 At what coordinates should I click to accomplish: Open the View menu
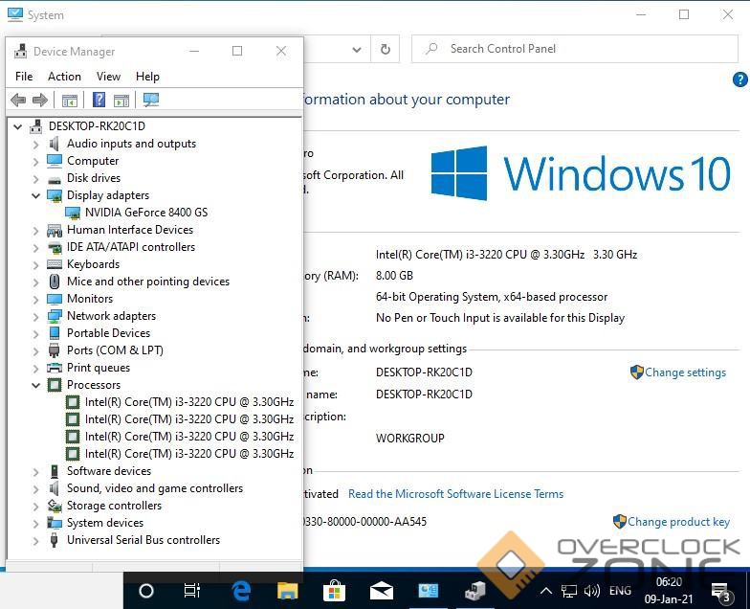point(108,77)
